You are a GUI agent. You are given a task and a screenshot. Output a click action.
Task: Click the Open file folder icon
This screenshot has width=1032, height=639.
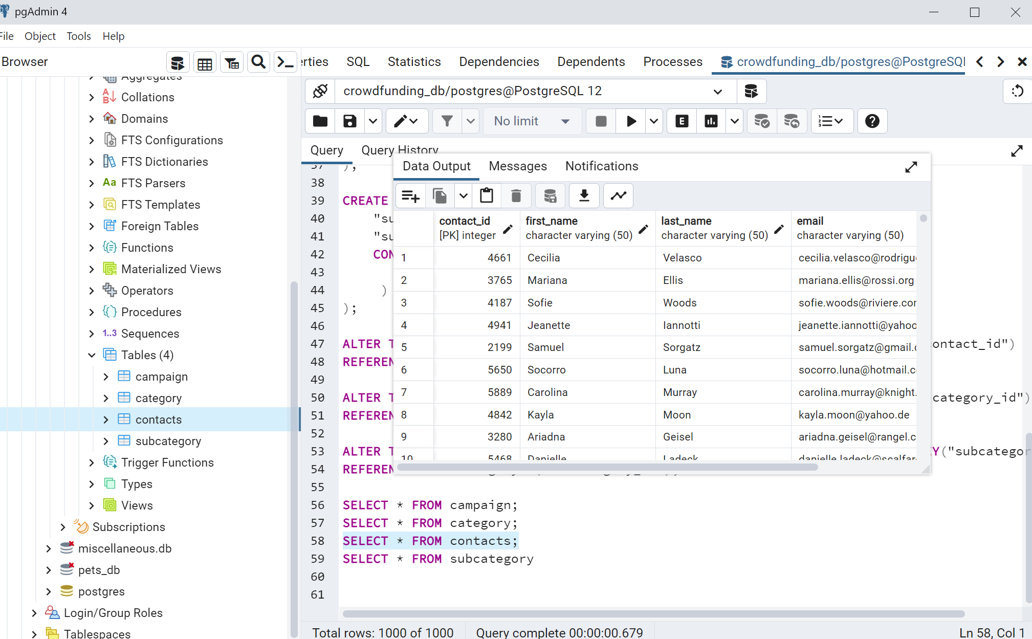pyautogui.click(x=320, y=121)
